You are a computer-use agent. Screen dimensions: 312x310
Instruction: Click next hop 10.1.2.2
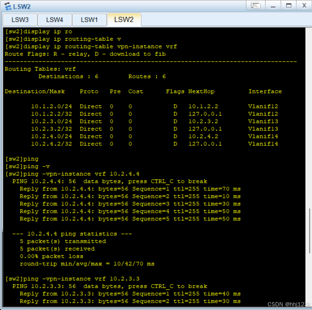[x=203, y=106]
